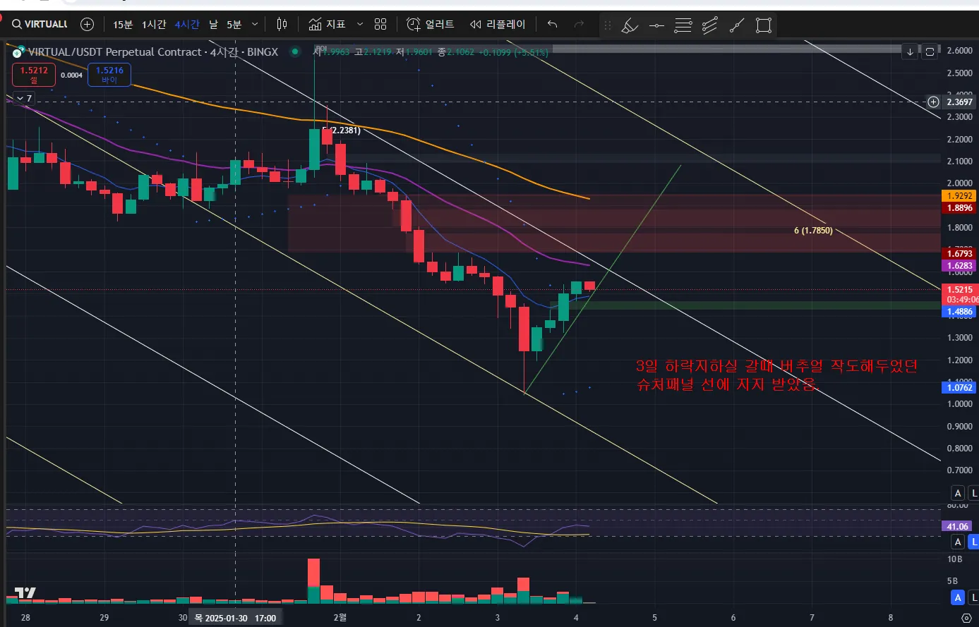Click the 1.5216 바이 buy button

tap(109, 75)
